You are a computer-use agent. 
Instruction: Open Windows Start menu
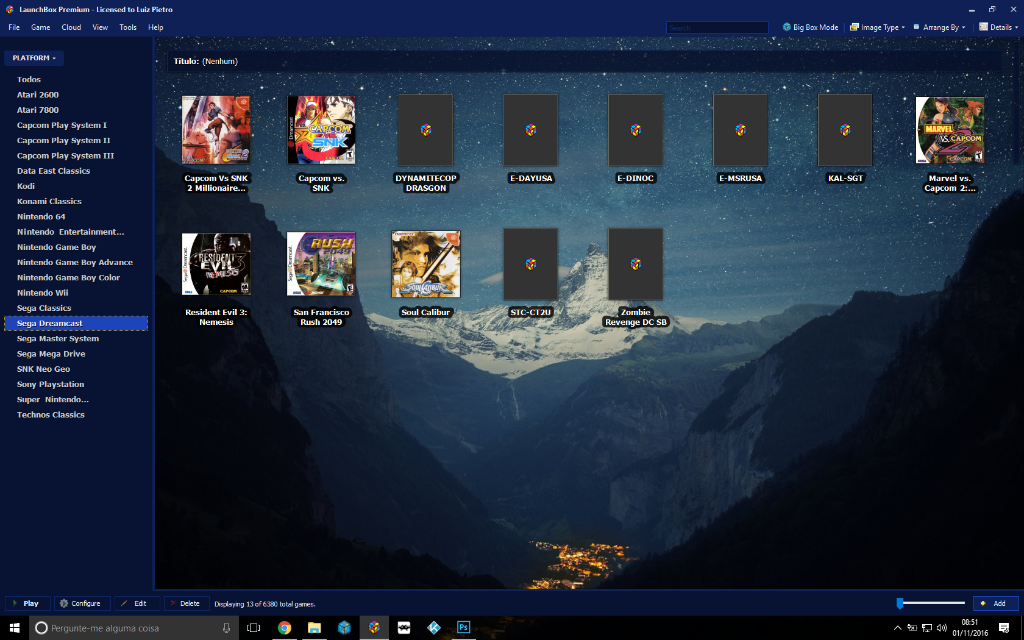coord(15,628)
